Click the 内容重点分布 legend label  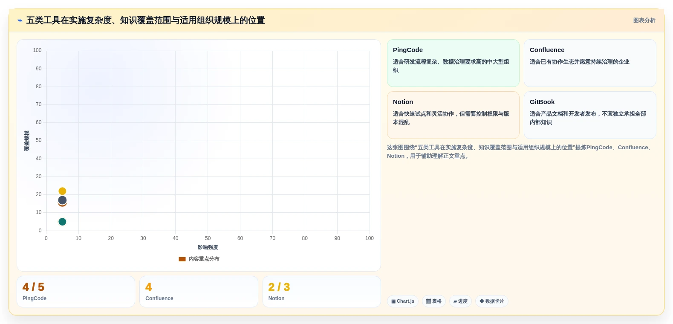[204, 259]
